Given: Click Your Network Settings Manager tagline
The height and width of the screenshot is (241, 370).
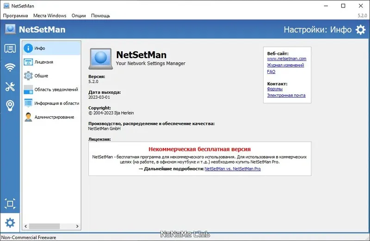Looking at the screenshot, I should point(151,63).
